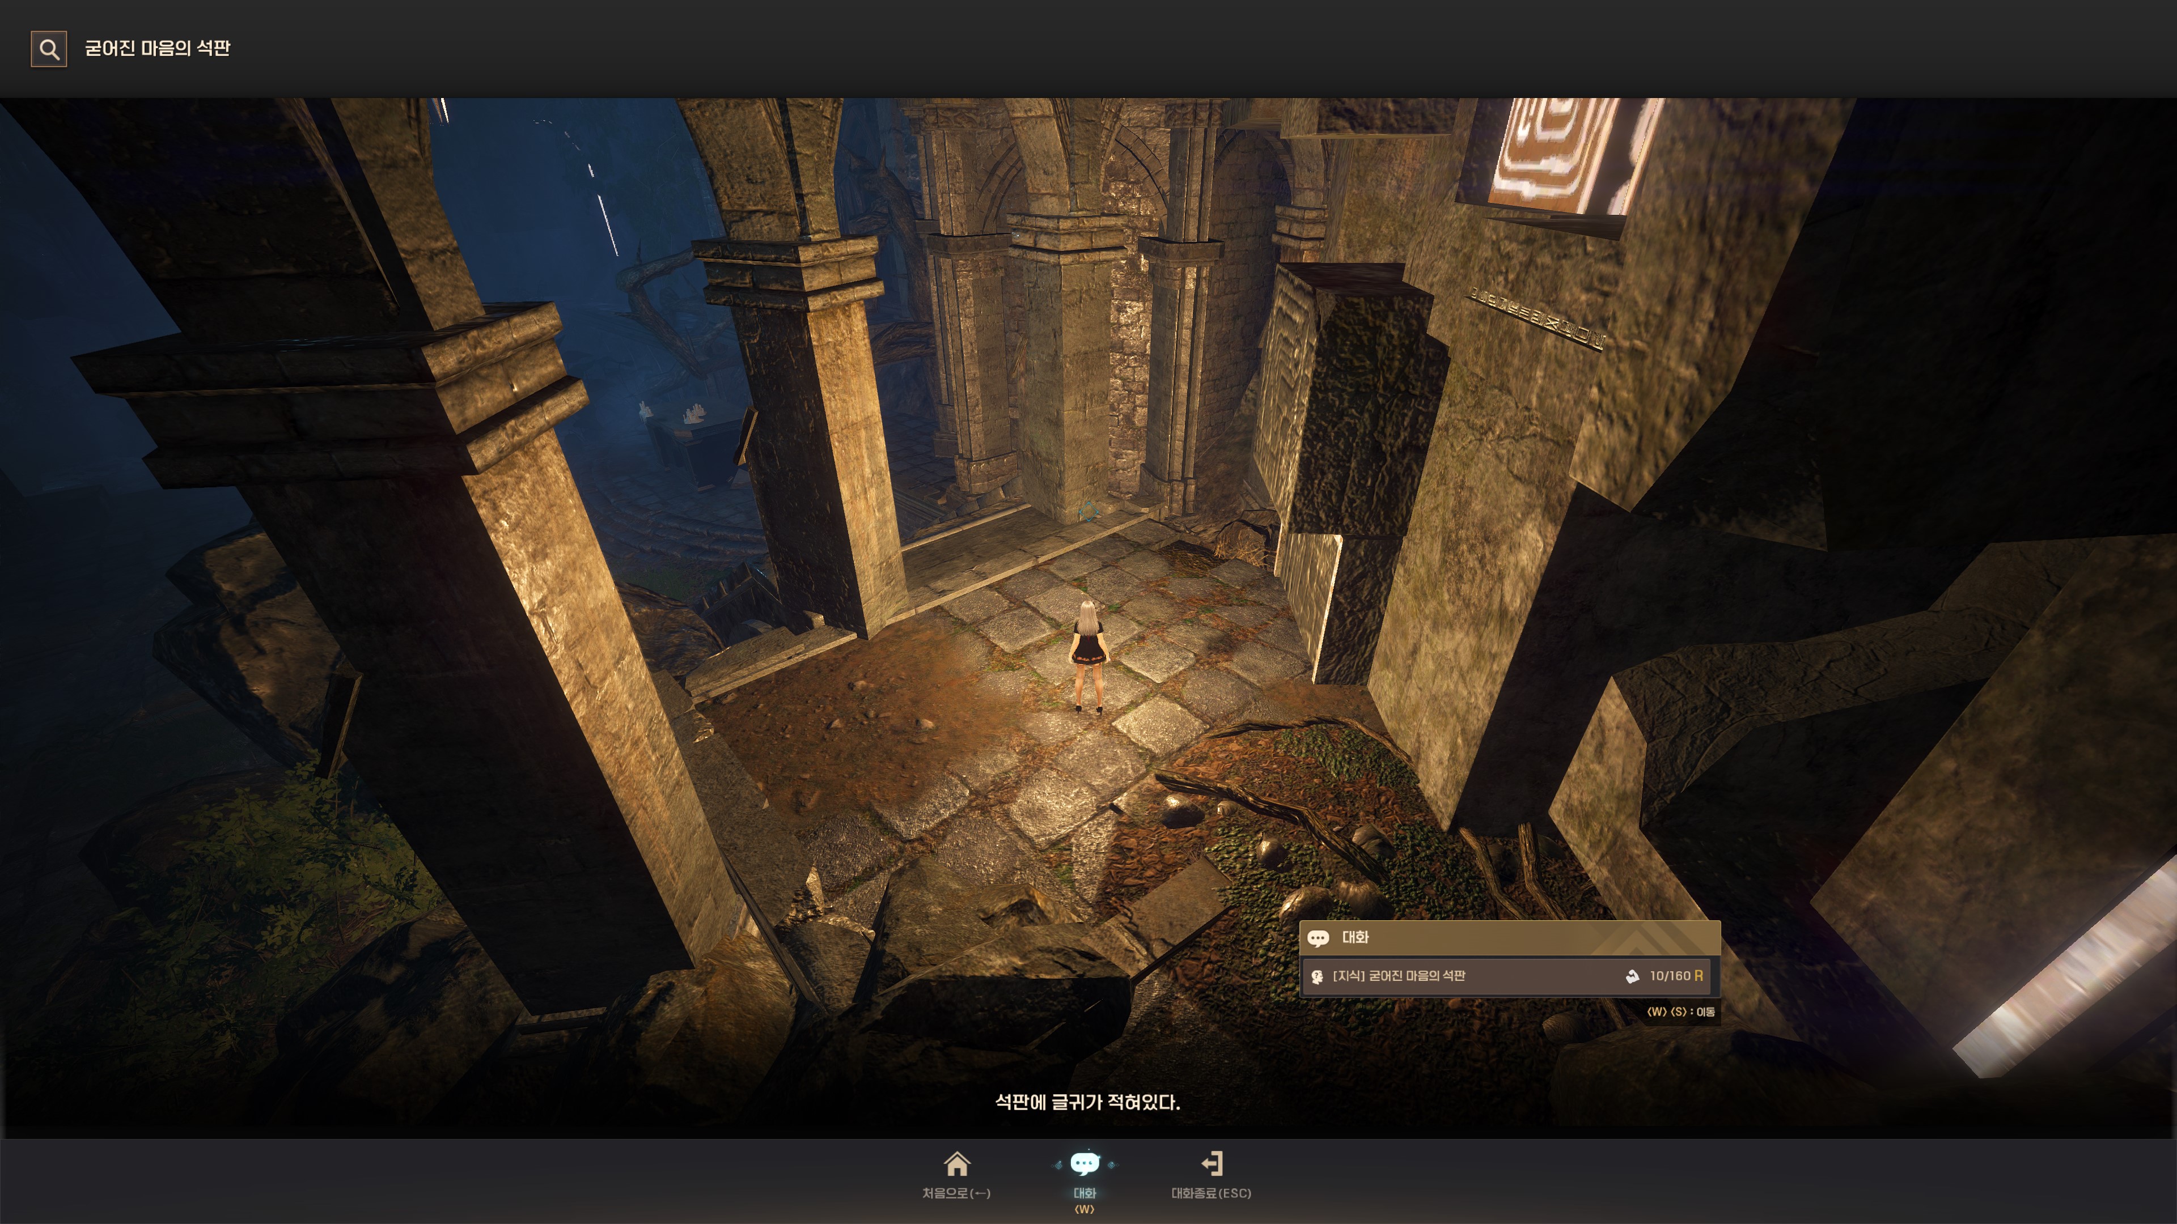Click the 대화 panel header title

click(1355, 938)
